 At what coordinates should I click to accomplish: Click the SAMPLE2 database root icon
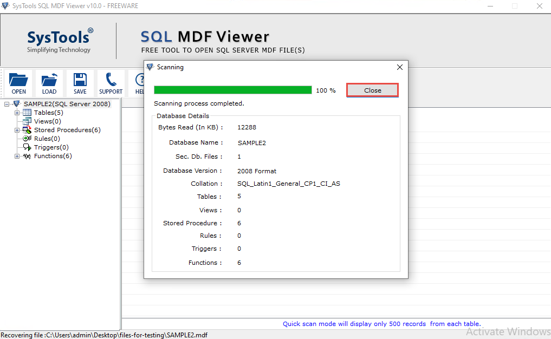[17, 103]
